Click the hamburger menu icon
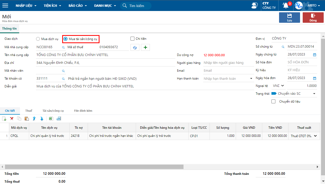The height and width of the screenshot is (185, 325). coord(5,5)
